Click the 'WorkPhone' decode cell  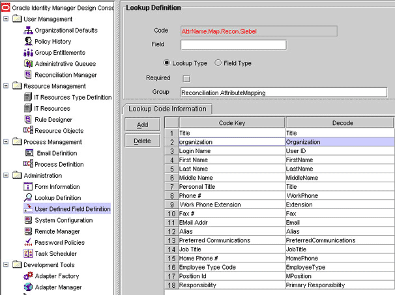pos(340,195)
